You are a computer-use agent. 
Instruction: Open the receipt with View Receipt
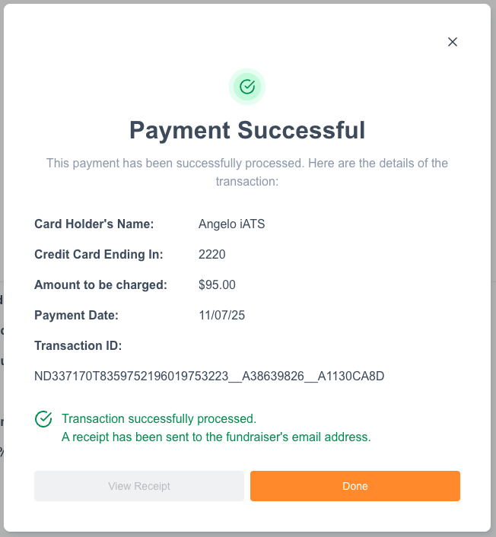(x=139, y=486)
